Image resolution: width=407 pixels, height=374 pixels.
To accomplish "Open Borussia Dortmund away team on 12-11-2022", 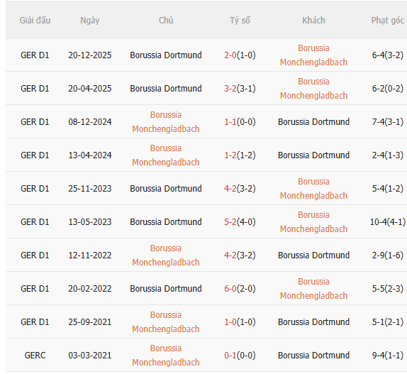I will point(313,255).
